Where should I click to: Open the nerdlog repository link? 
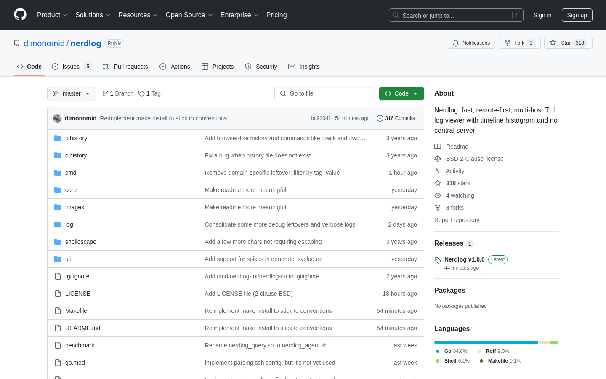(x=86, y=43)
